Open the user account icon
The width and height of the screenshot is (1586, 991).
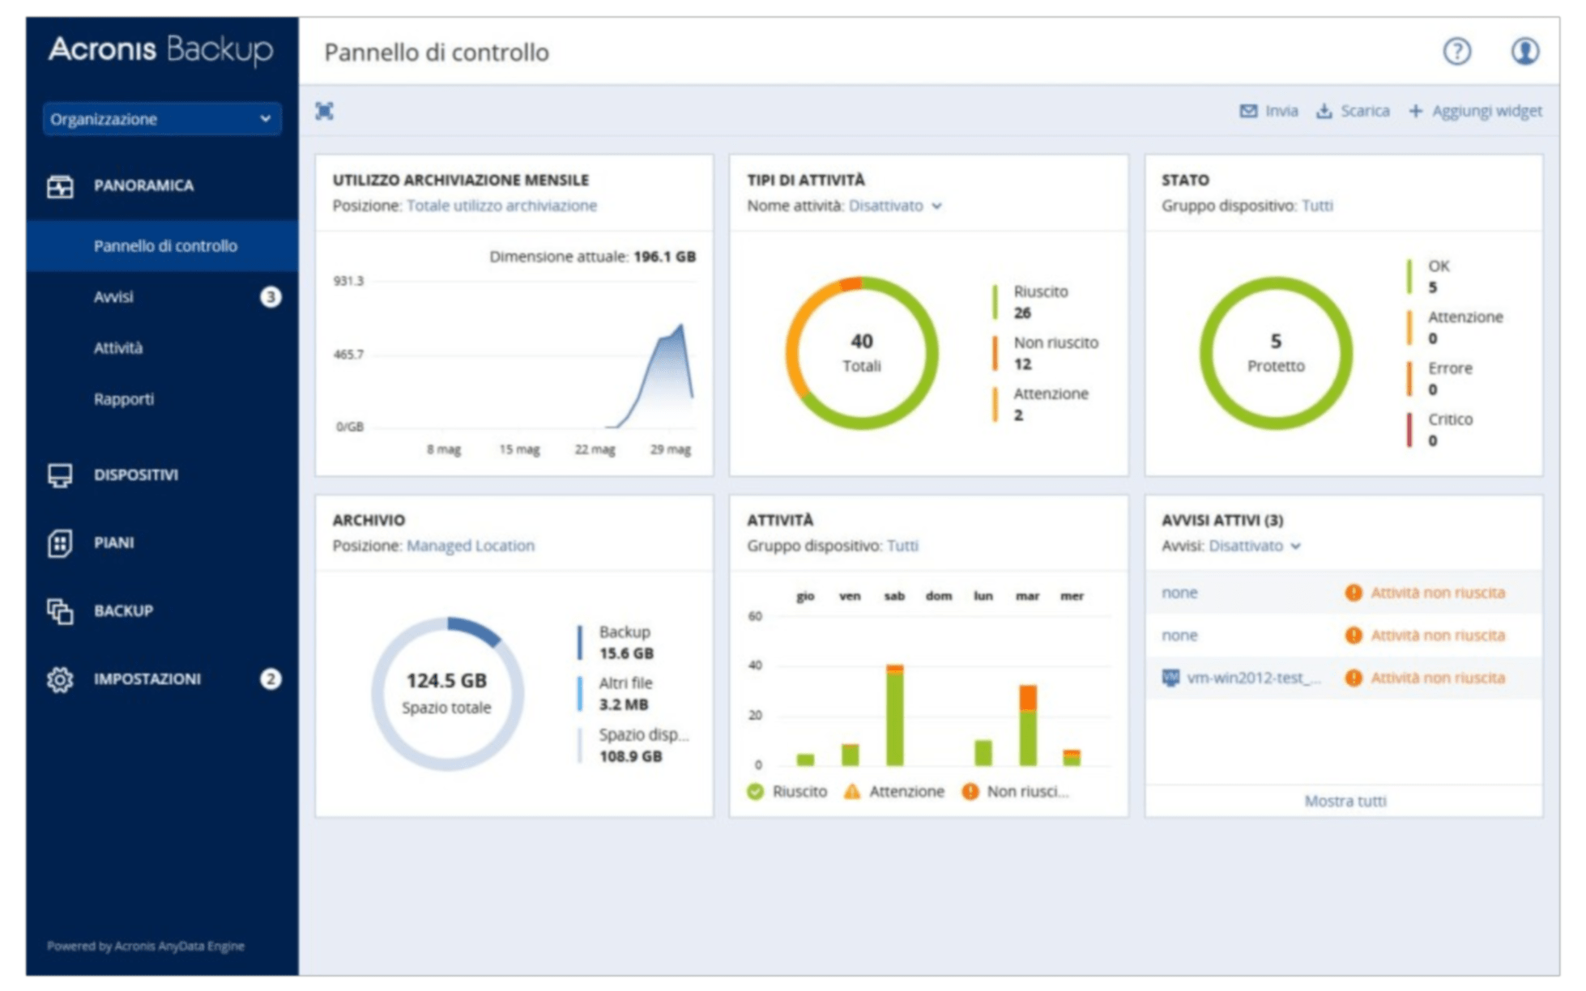(x=1524, y=52)
